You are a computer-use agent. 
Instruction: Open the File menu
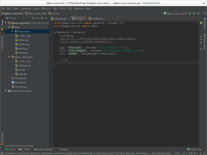pos(3,8)
